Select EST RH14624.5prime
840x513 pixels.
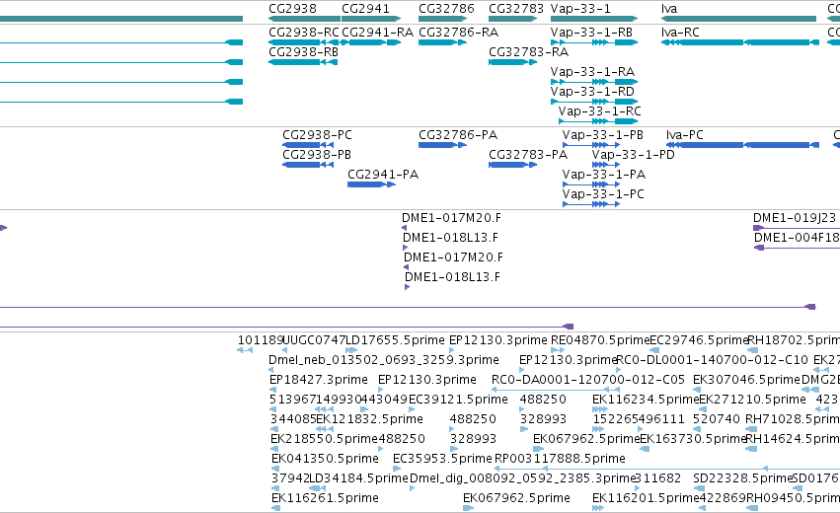pyautogui.click(x=793, y=439)
